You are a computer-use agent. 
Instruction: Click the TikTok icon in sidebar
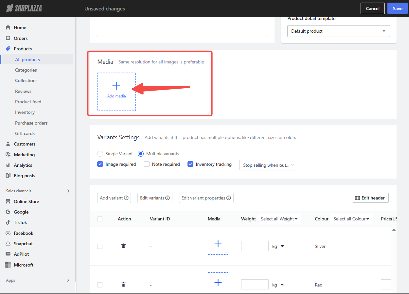click(8, 222)
